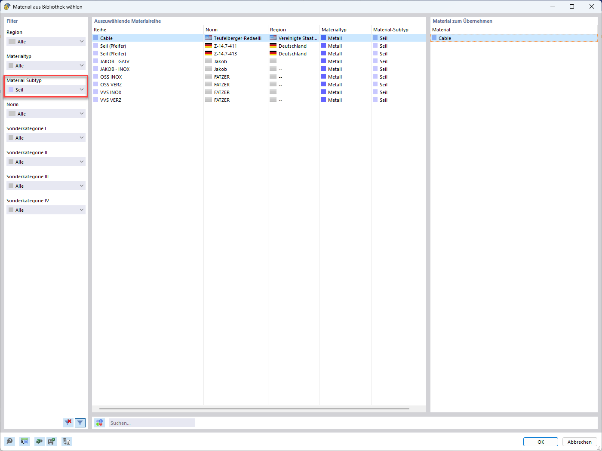Screen dimensions: 602x451
Task: Click the Material column header in right panel
Action: [514, 30]
